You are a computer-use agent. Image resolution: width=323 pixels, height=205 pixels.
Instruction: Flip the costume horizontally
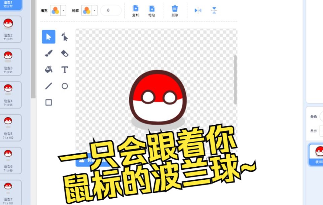point(198,10)
